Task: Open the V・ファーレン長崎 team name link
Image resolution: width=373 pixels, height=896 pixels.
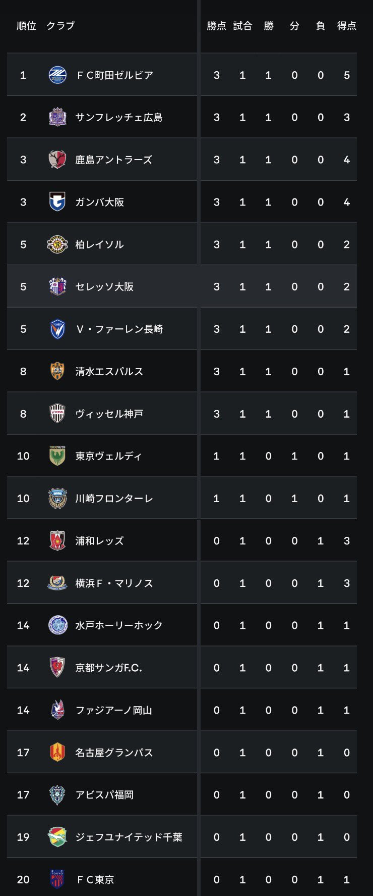Action: click(119, 329)
